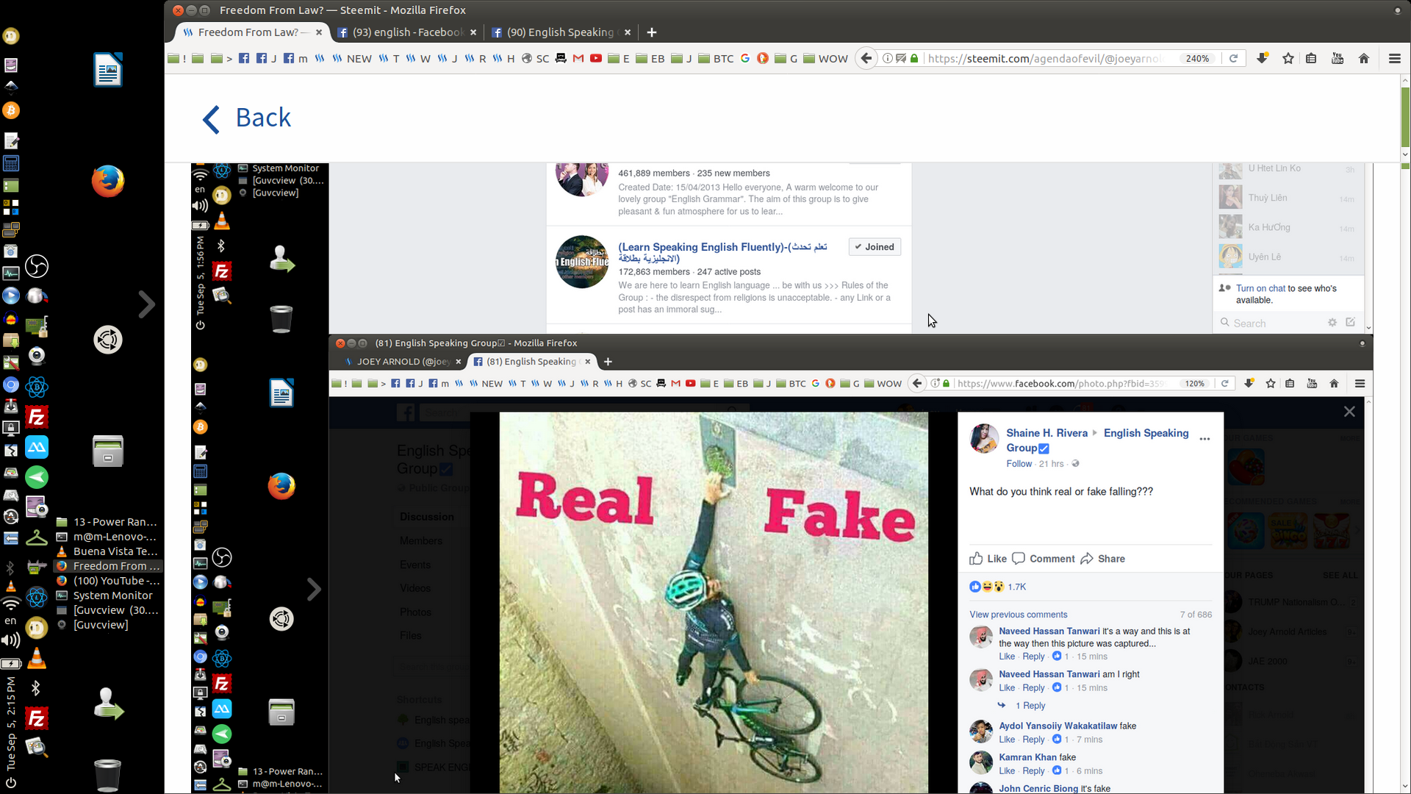Image resolution: width=1411 pixels, height=794 pixels.
Task: Toggle bookmark star for this page
Action: (x=1288, y=59)
